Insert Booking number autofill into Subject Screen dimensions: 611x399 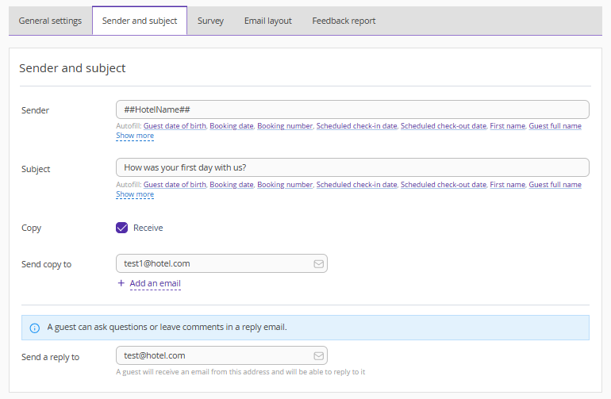pos(284,185)
